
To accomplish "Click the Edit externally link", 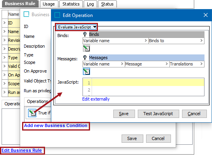I will pos(96,99).
